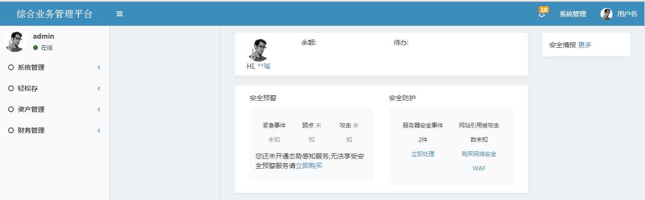
Task: Click the **瑶 username link
Action: pos(264,66)
